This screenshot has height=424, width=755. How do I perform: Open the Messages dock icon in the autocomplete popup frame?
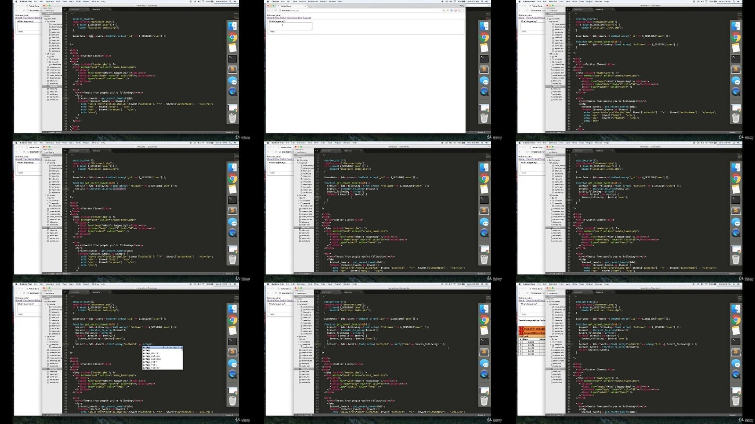click(233, 363)
